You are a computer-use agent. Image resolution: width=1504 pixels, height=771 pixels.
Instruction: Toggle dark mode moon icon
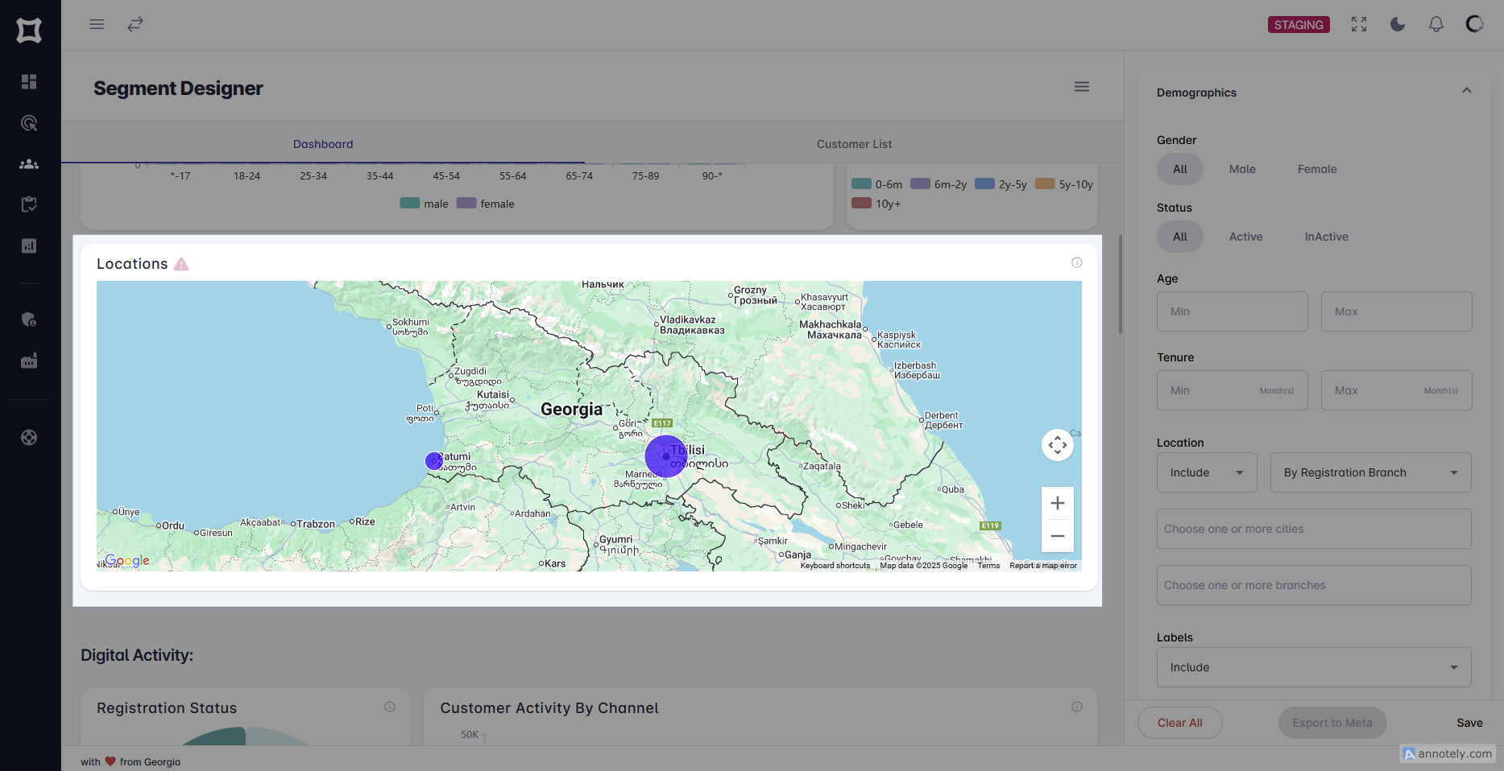1398,24
